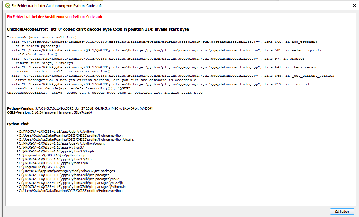Click the 'self.check_version()' code line

tap(37, 54)
